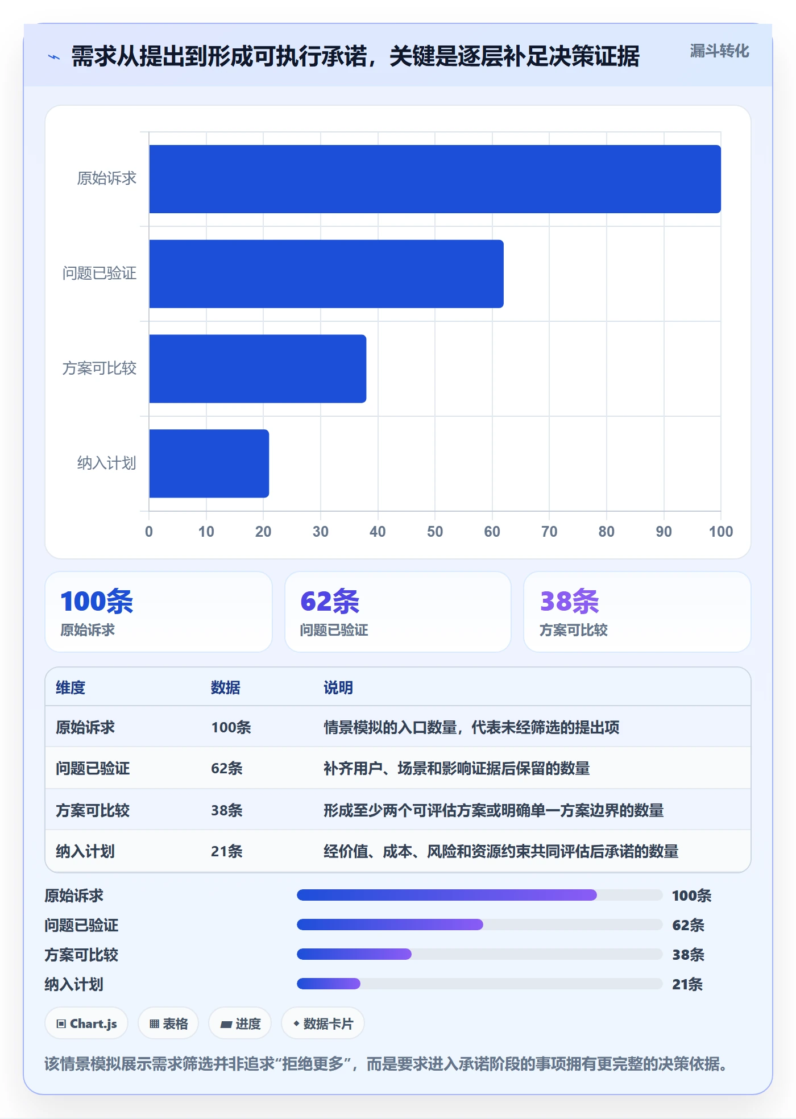Click the 纳入计划 progress bar
Viewport: 796px width, 1119px height.
(x=479, y=984)
